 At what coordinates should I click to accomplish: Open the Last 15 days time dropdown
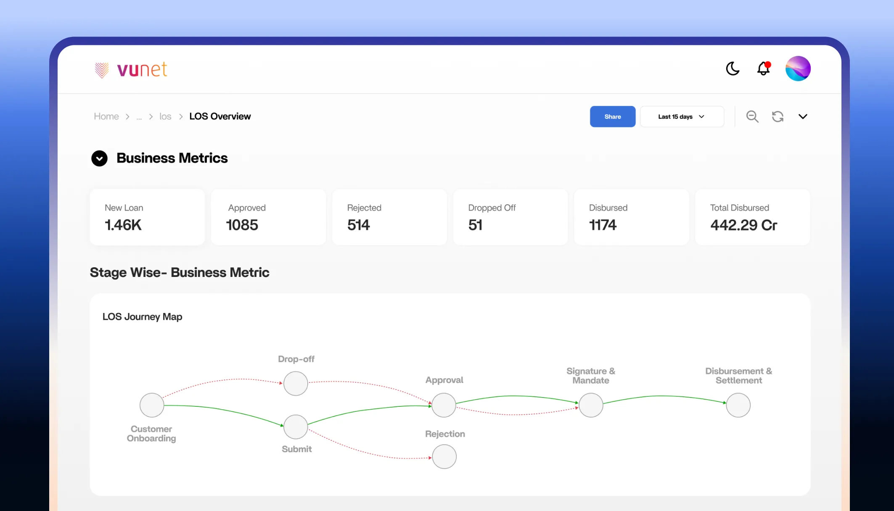click(681, 116)
